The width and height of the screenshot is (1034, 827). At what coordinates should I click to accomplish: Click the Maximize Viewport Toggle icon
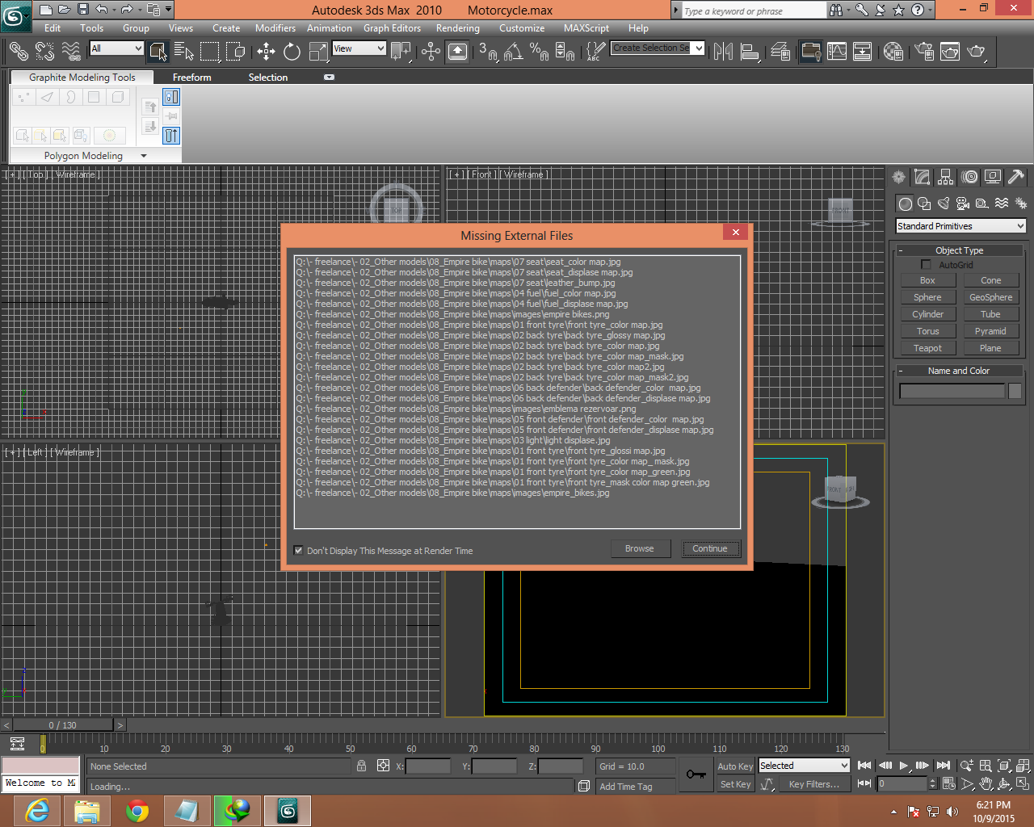tap(1023, 783)
